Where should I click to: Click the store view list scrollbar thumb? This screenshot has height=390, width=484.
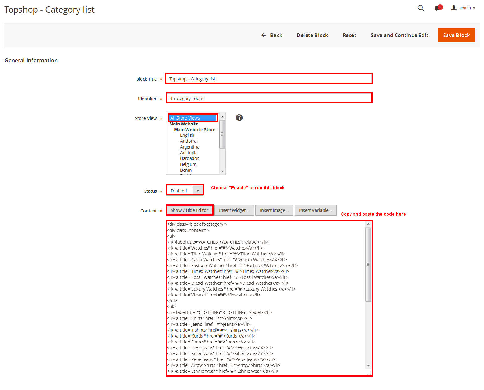(222, 134)
